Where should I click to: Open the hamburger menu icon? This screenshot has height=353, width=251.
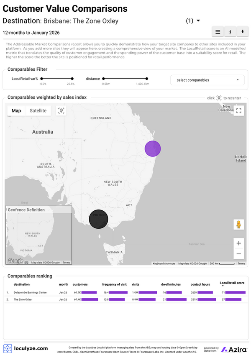coord(218,32)
